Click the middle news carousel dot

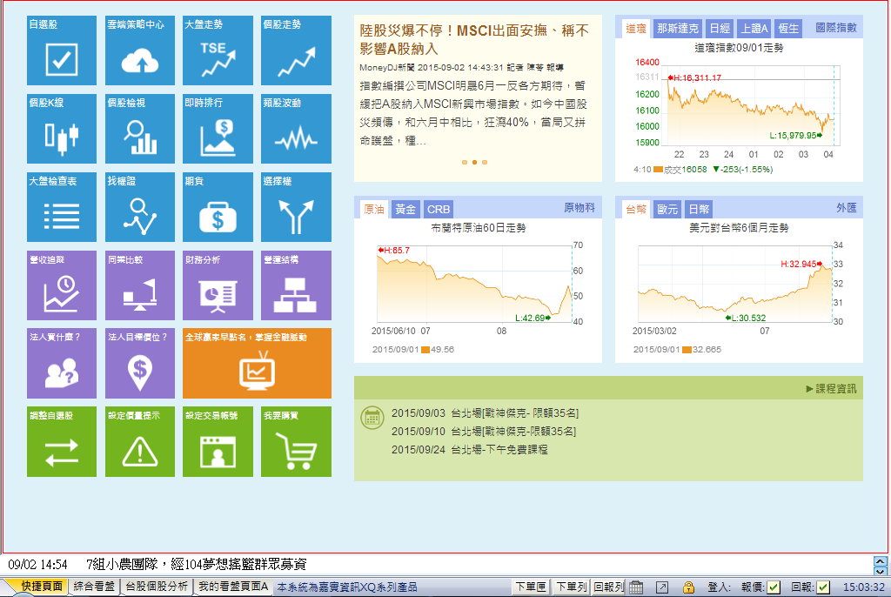[x=474, y=162]
